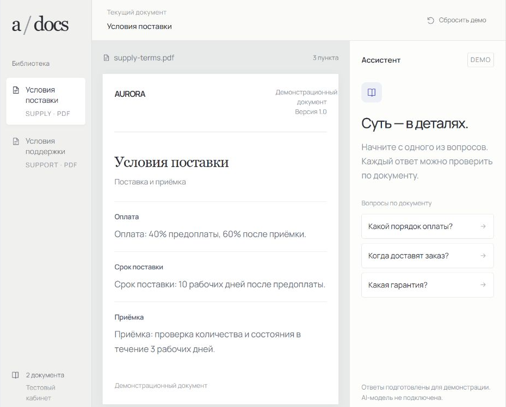Viewport: 506px width, 407px height.
Task: Click document icon of Условия поддержки item
Action: (16, 141)
